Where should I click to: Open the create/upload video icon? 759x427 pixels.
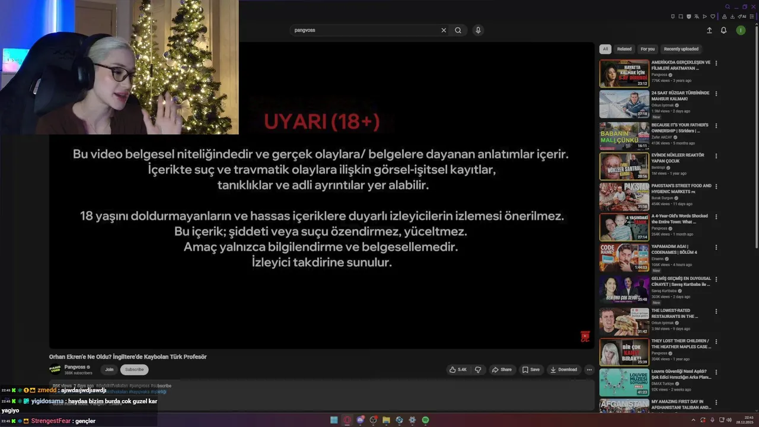click(x=709, y=30)
